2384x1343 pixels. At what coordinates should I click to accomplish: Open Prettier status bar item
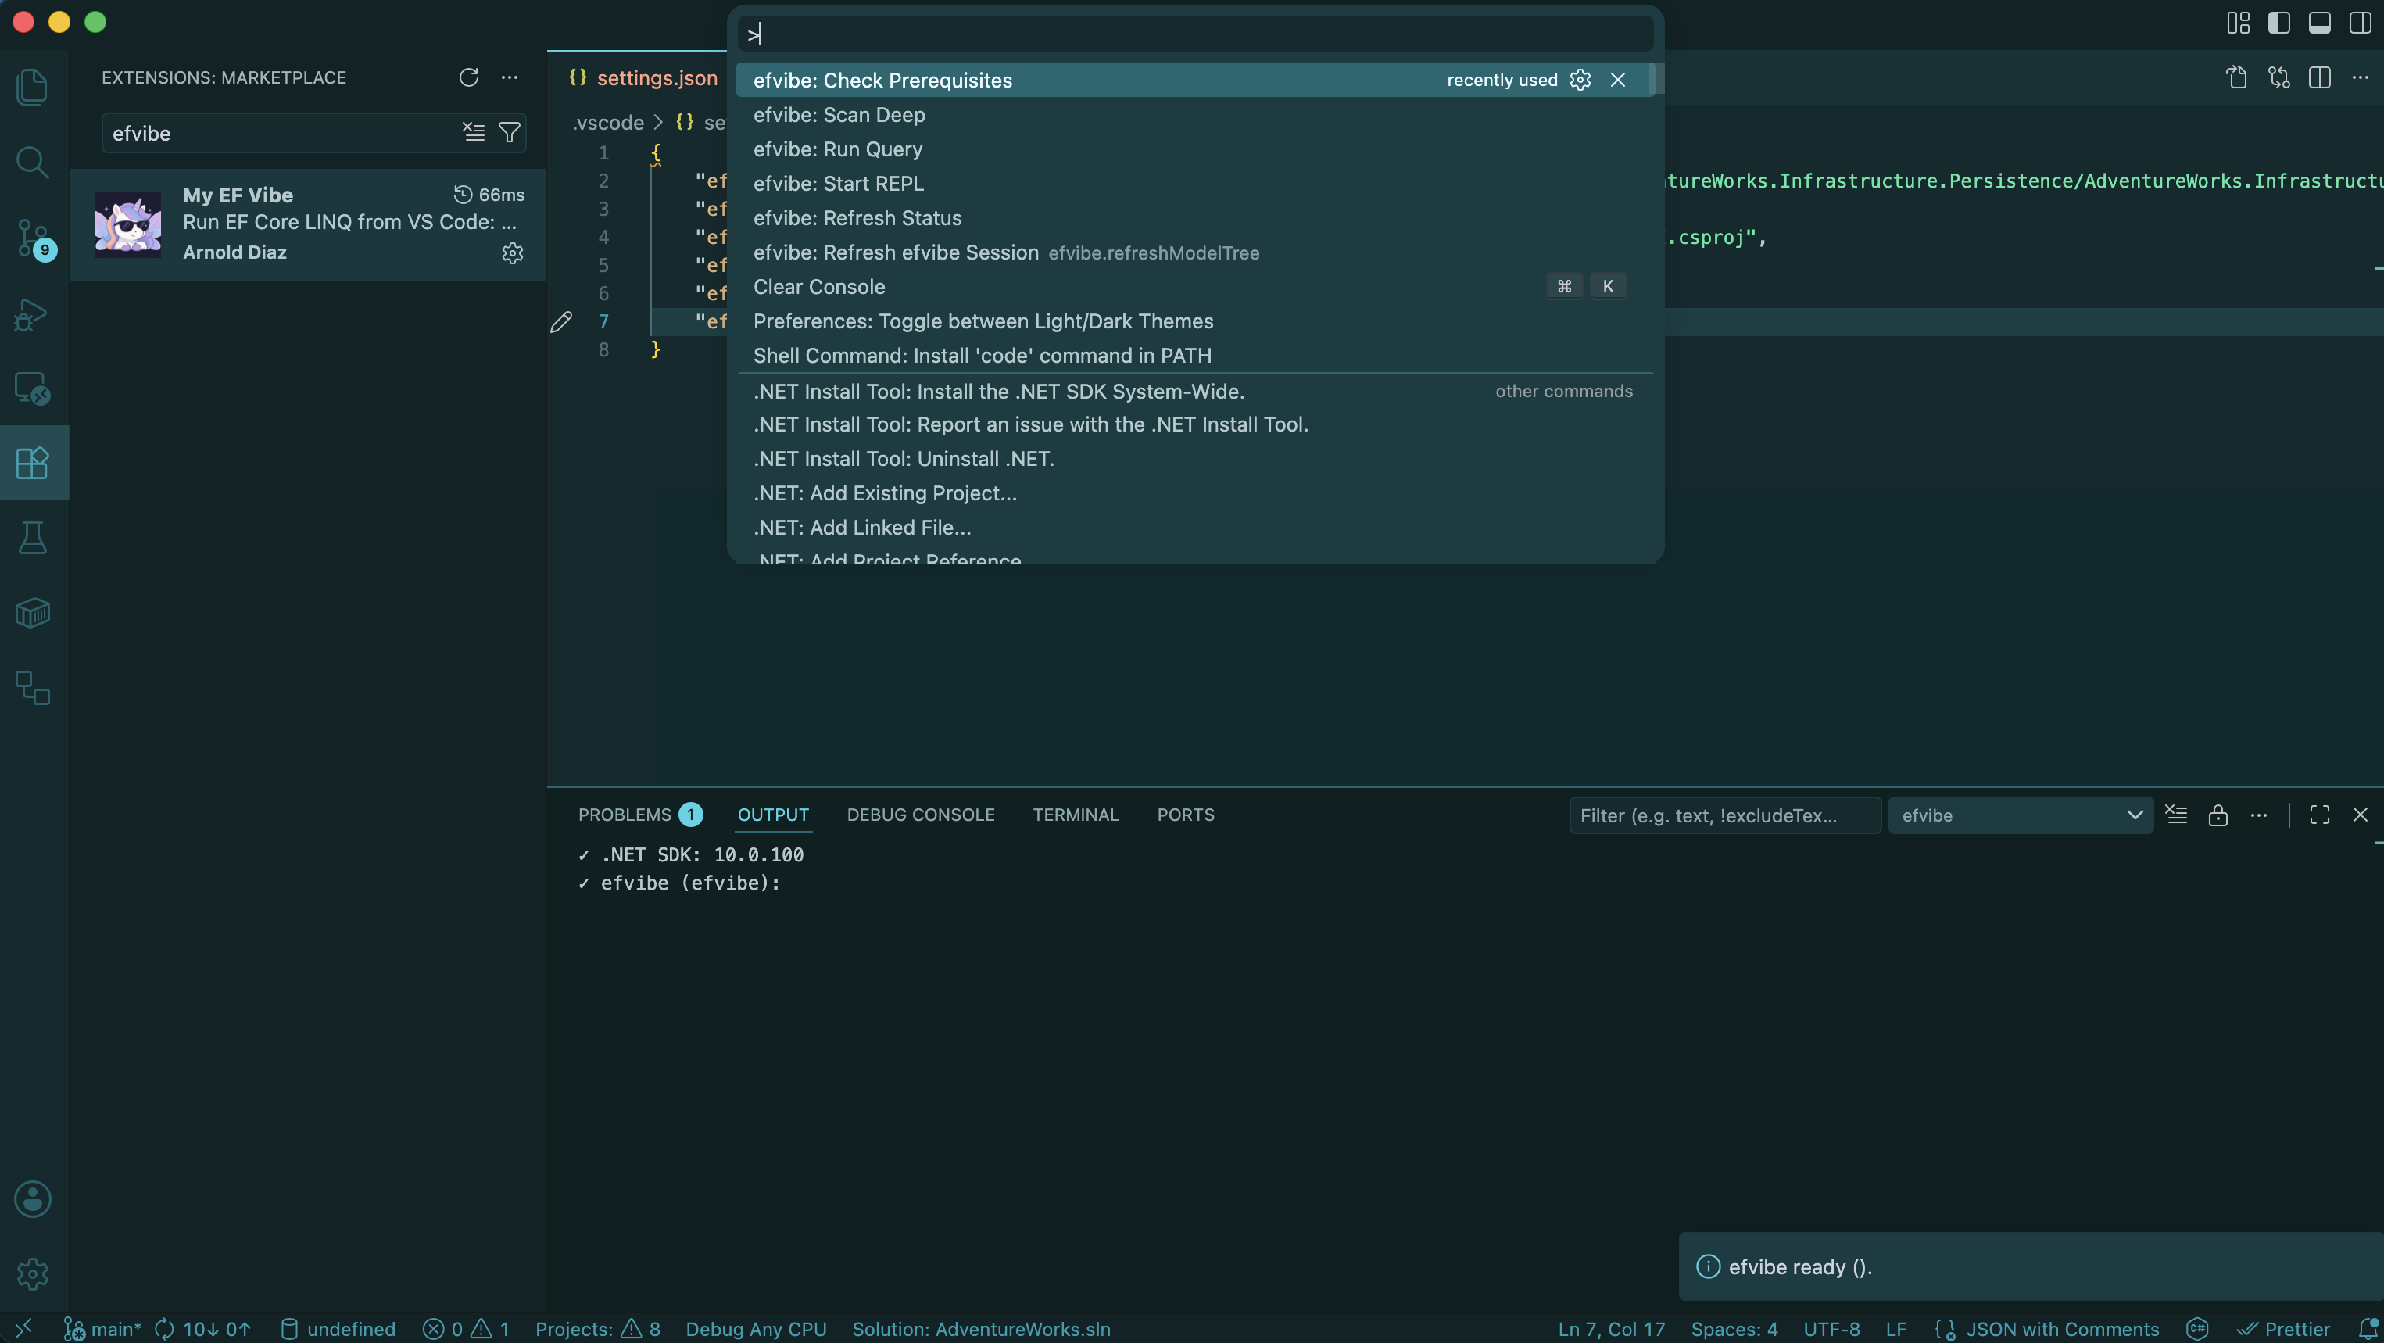tap(2283, 1328)
